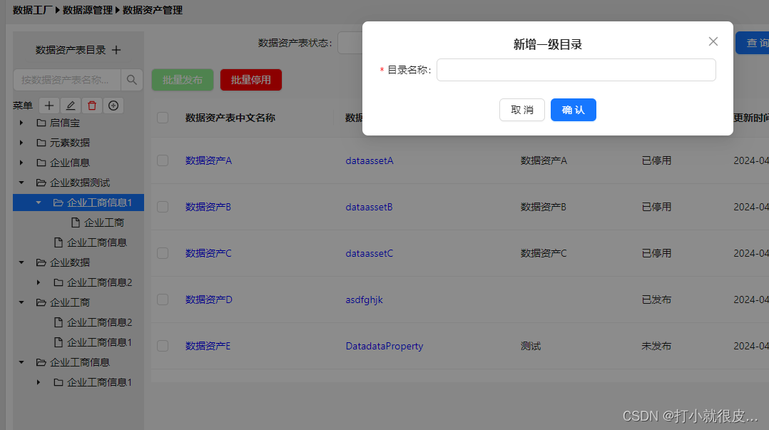Click 数据源管理 in the breadcrumb
The image size is (769, 430).
coord(88,10)
